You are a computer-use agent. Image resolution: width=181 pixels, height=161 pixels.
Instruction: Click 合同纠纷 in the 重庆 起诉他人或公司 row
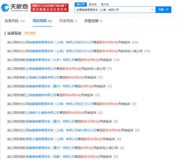[87, 148]
